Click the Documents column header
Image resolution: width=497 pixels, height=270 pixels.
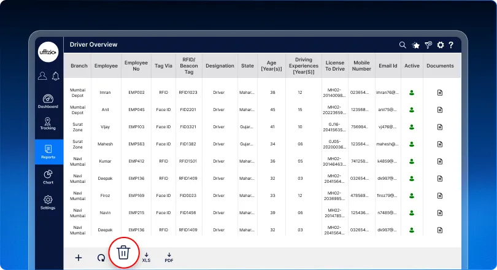[440, 66]
